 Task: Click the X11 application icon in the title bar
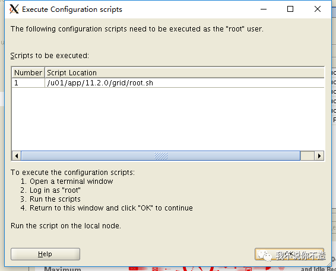click(x=14, y=9)
